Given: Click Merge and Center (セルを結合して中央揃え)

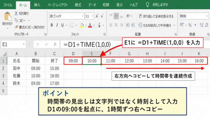Looking at the screenshot, I should [x=155, y=25].
